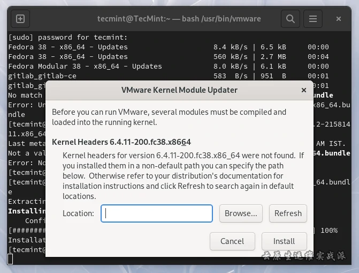Click the '00:04' time value

pyautogui.click(x=318, y=57)
